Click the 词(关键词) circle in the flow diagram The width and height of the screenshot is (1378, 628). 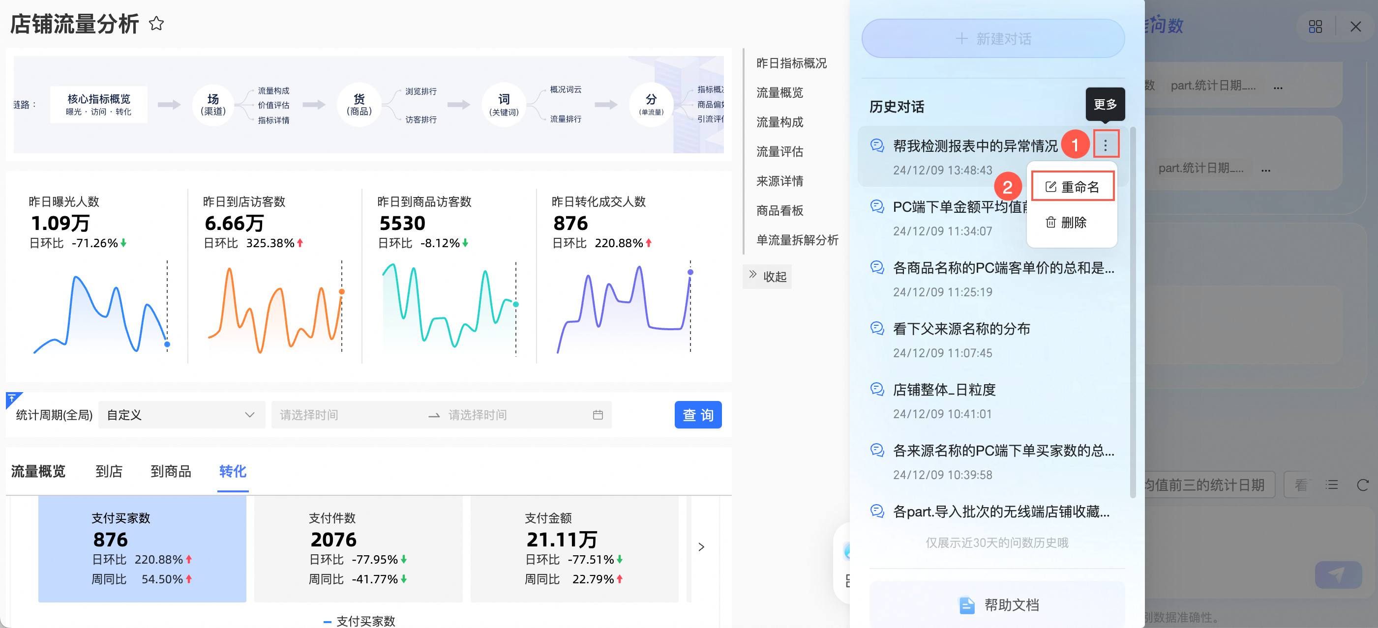[x=504, y=104]
